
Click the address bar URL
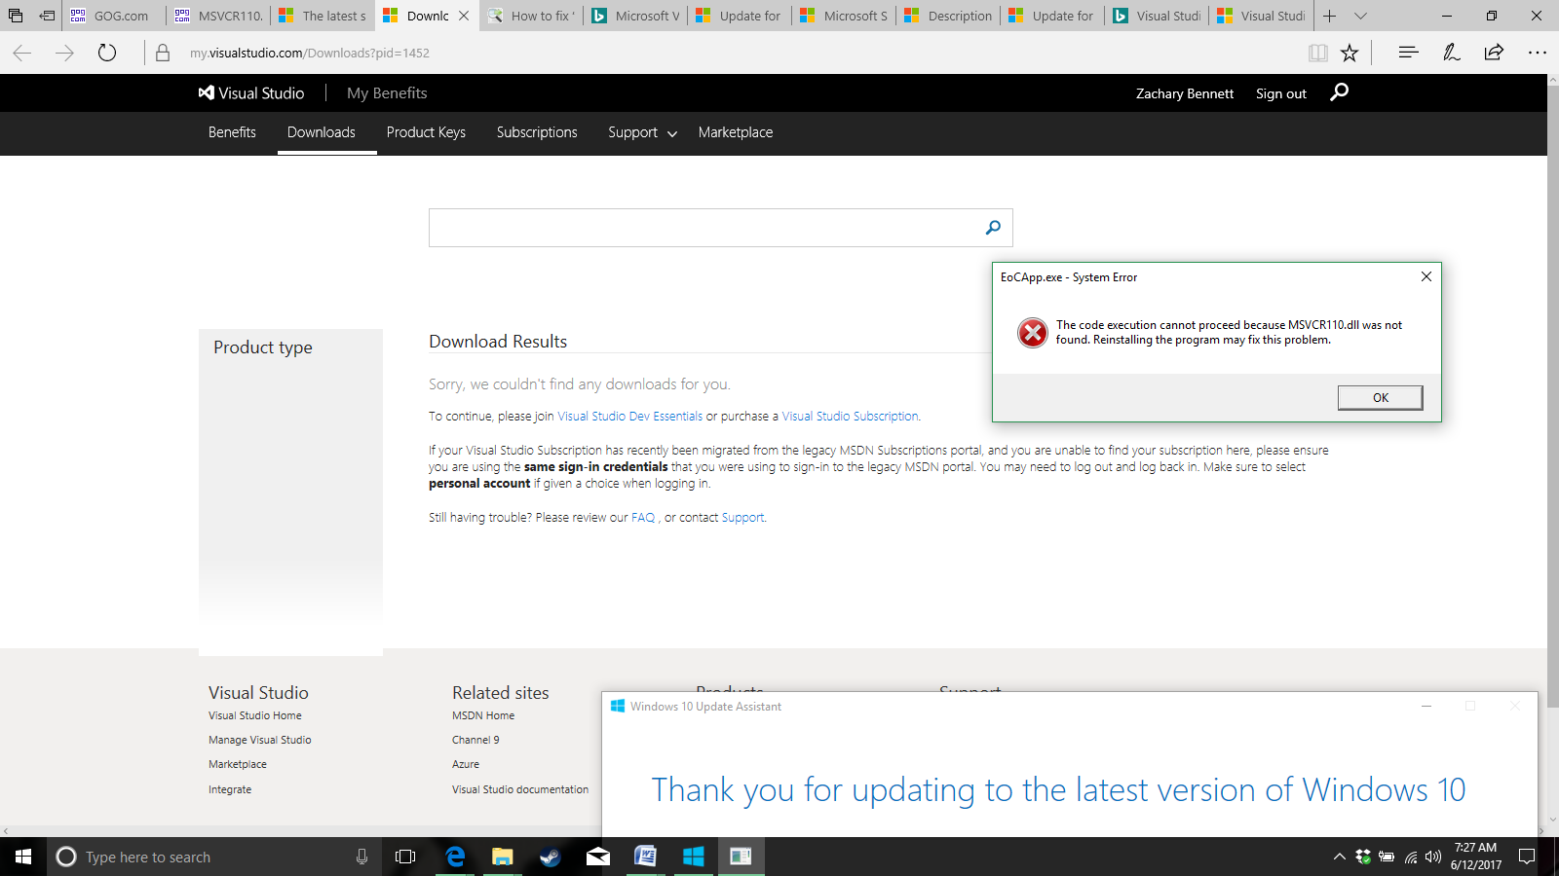[x=310, y=53]
